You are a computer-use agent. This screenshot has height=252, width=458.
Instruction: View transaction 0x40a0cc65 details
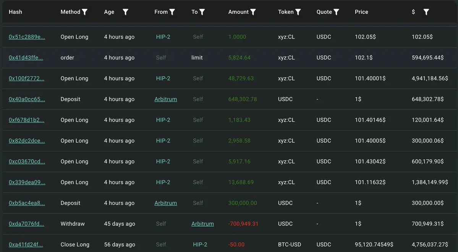click(27, 99)
